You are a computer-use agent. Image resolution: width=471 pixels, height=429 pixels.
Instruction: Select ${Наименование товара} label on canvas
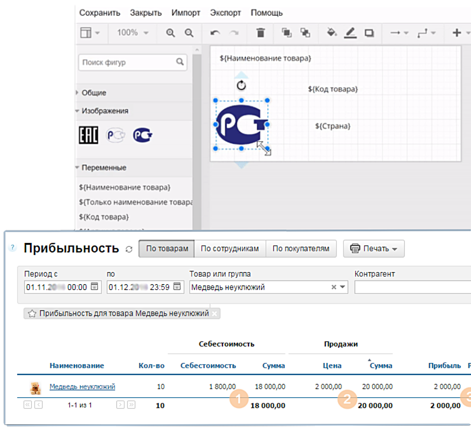265,58
